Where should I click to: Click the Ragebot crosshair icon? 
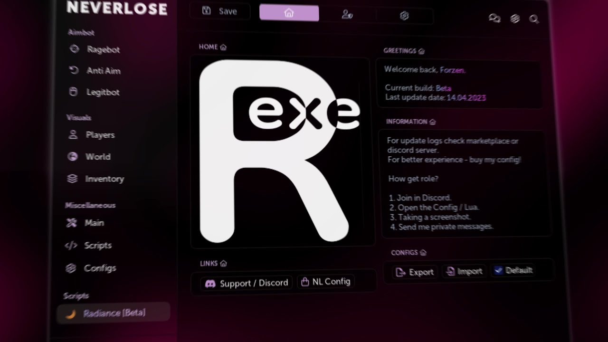tap(74, 49)
